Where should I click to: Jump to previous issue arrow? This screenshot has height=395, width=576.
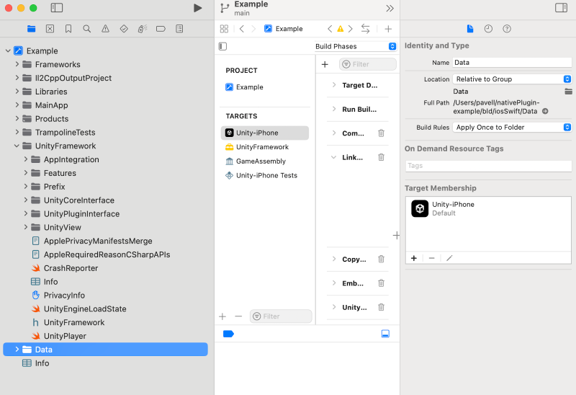330,29
